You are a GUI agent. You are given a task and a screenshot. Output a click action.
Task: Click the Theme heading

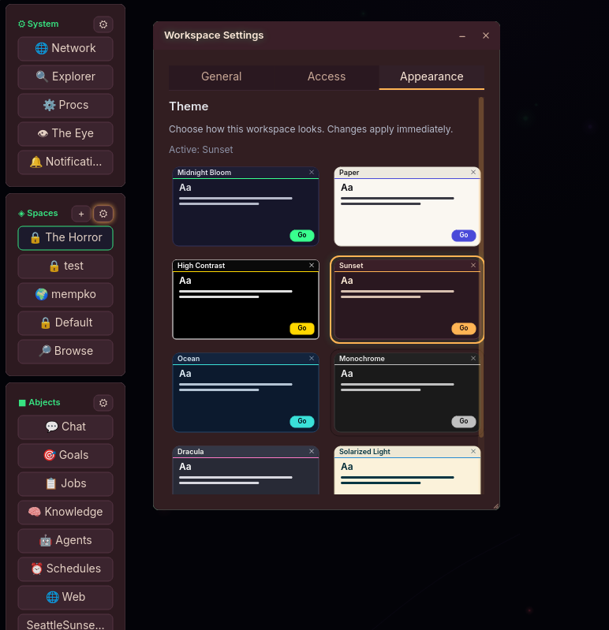(189, 106)
